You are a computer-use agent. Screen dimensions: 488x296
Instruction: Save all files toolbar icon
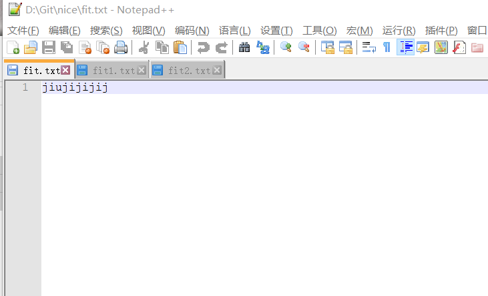[67, 47]
